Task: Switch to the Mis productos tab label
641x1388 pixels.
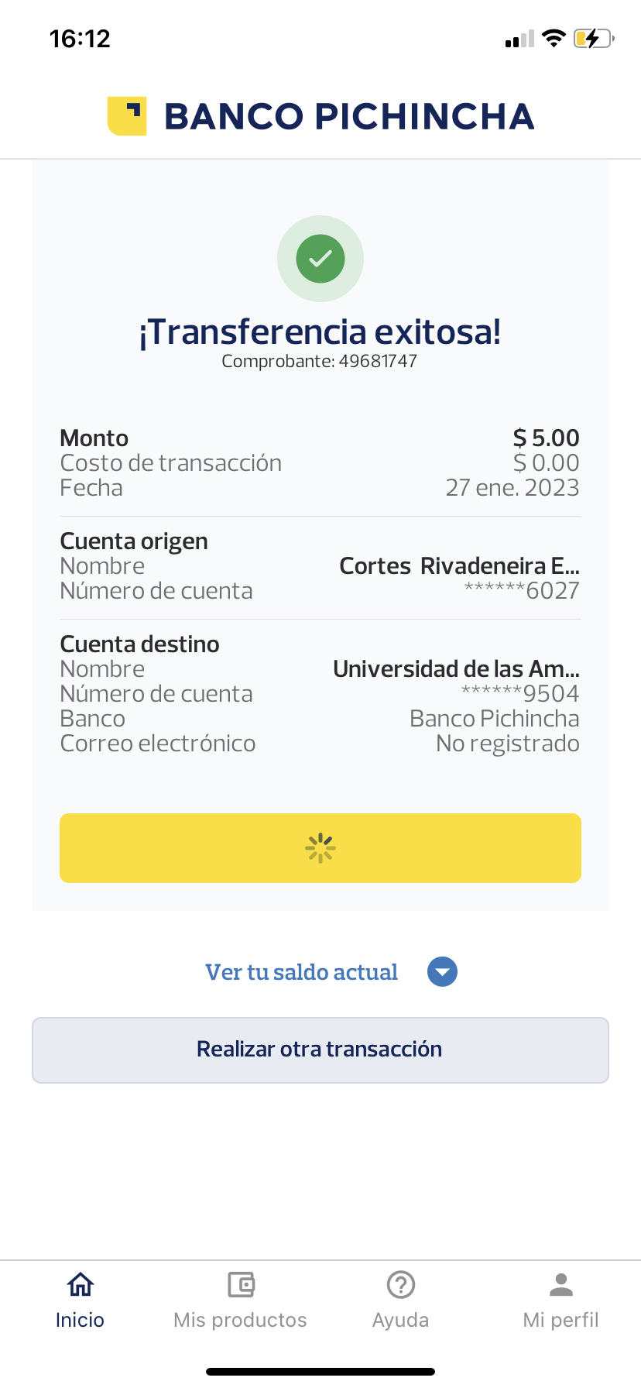Action: point(240,1320)
